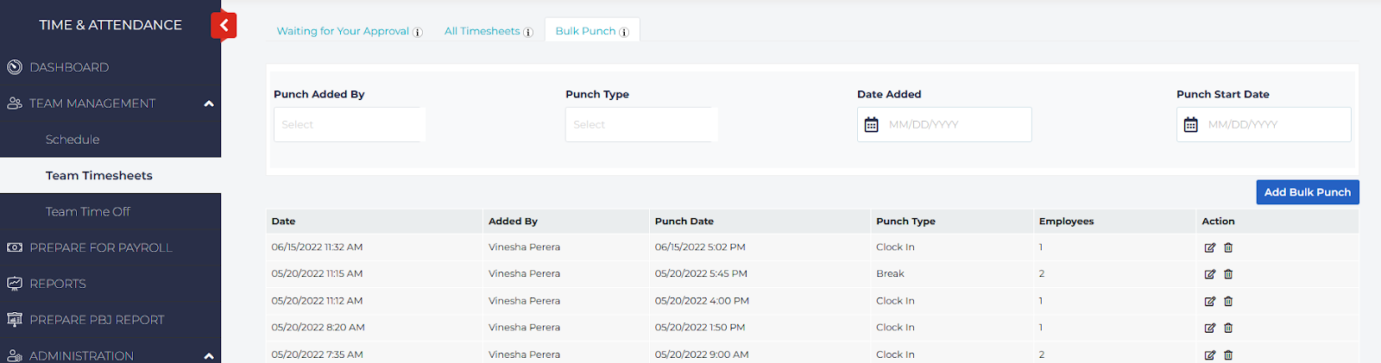Viewport: 1381px width, 363px height.
Task: Switch to Waiting for Your Approval tab
Action: pyautogui.click(x=343, y=31)
